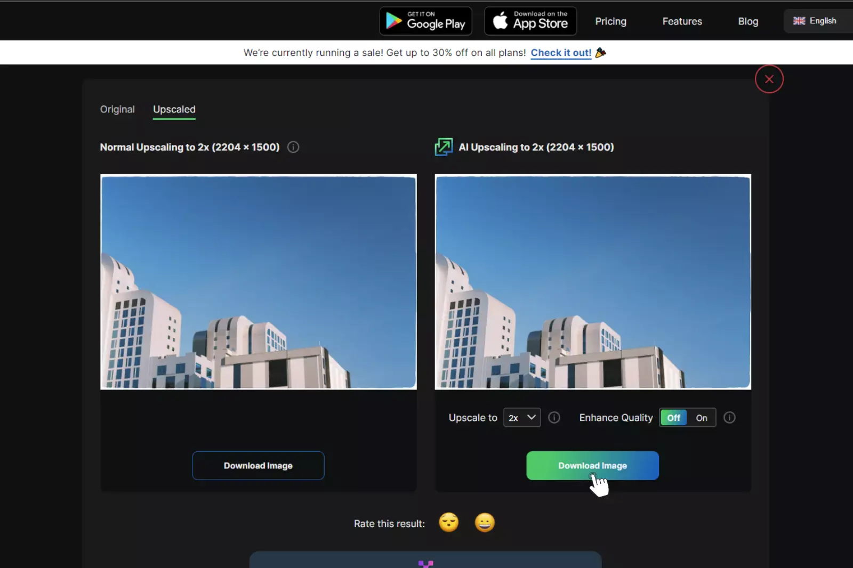This screenshot has height=568, width=853.
Task: Open the Blog page from navigation
Action: [x=748, y=21]
